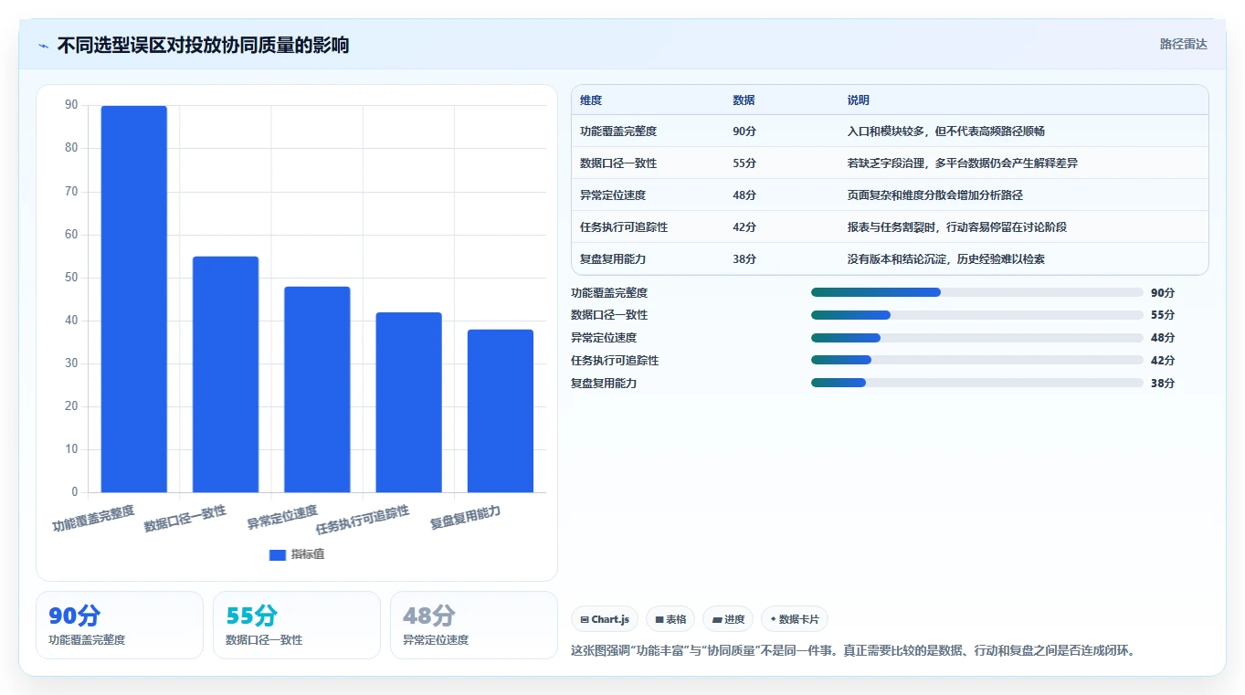Click the 功能覆盖完整度 label in progress list
Screen dimensions: 1245x695
[x=609, y=293]
